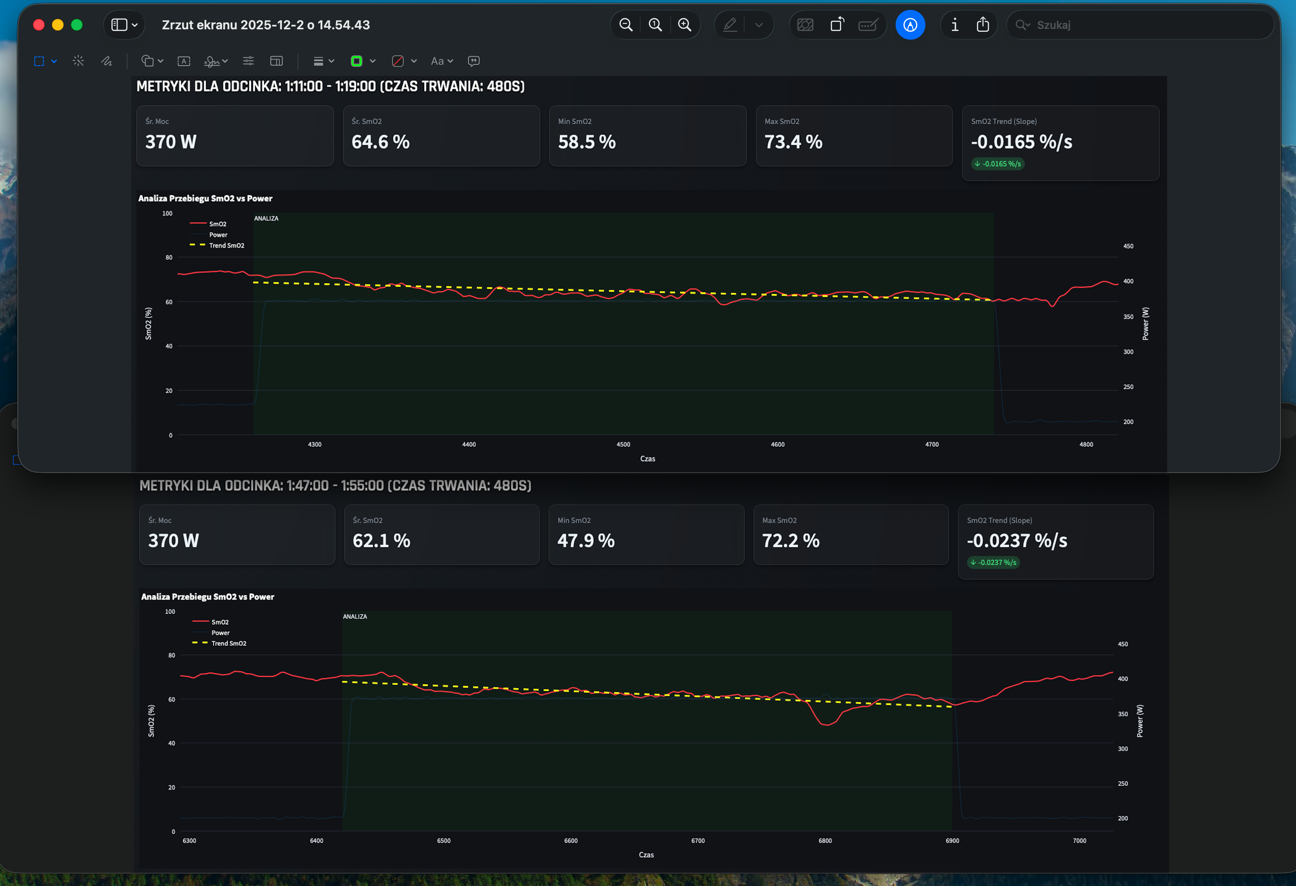The image size is (1296, 886).
Task: Click the zoom to actual size icon
Action: (x=655, y=25)
